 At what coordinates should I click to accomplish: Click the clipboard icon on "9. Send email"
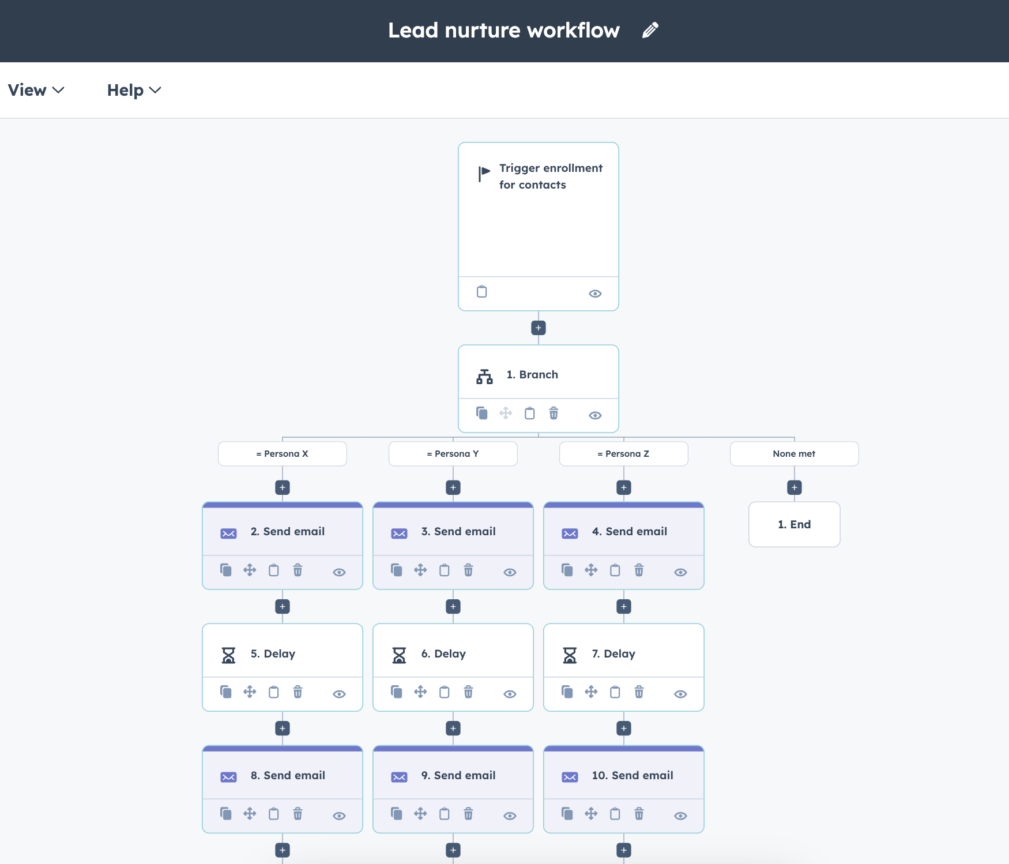tap(444, 814)
